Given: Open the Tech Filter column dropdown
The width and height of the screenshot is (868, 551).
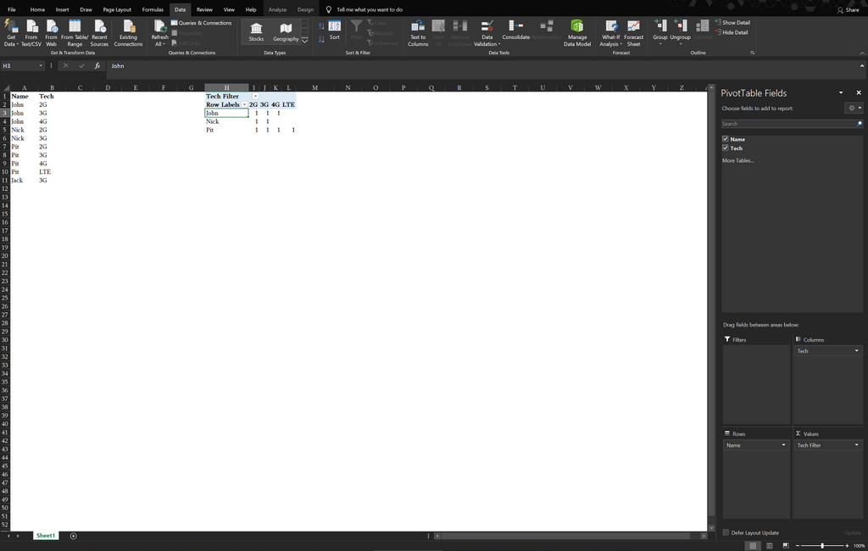Looking at the screenshot, I should click(x=255, y=97).
